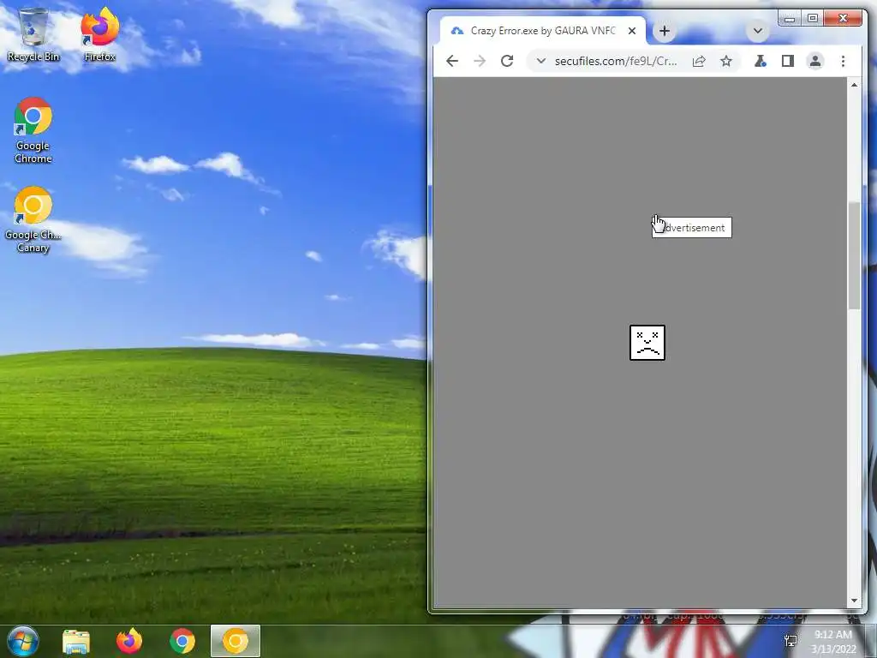Open the tab search dropdown arrow
The image size is (877, 658).
(758, 31)
